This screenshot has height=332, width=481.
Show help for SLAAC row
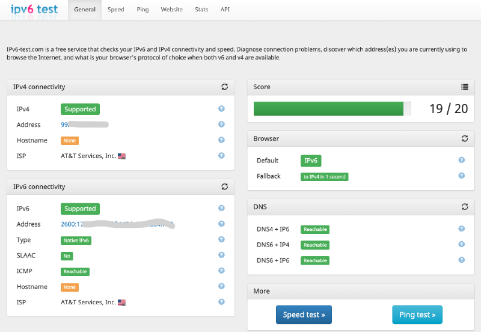coord(221,255)
